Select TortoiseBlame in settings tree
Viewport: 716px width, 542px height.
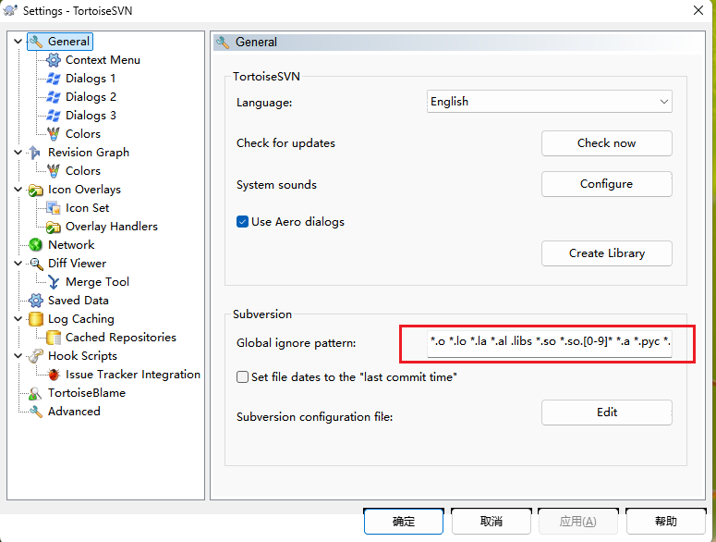click(x=87, y=393)
